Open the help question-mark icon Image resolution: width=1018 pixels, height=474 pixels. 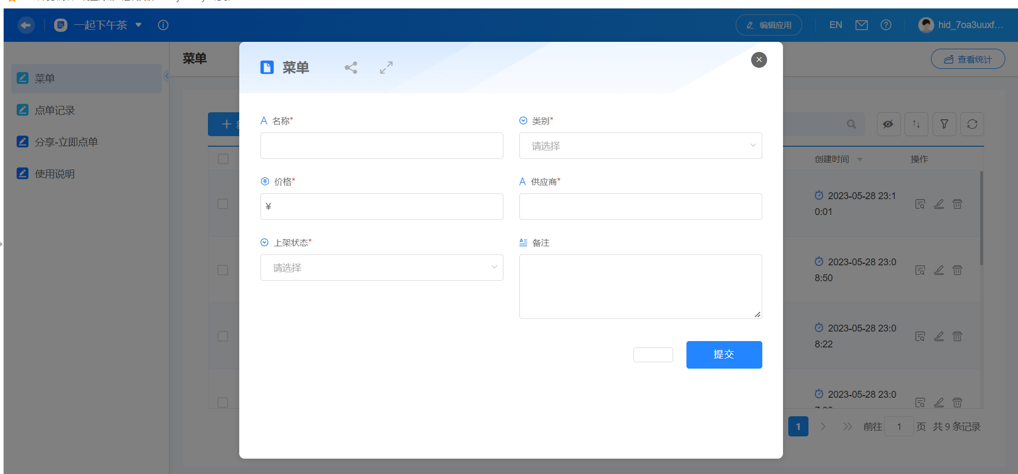886,25
